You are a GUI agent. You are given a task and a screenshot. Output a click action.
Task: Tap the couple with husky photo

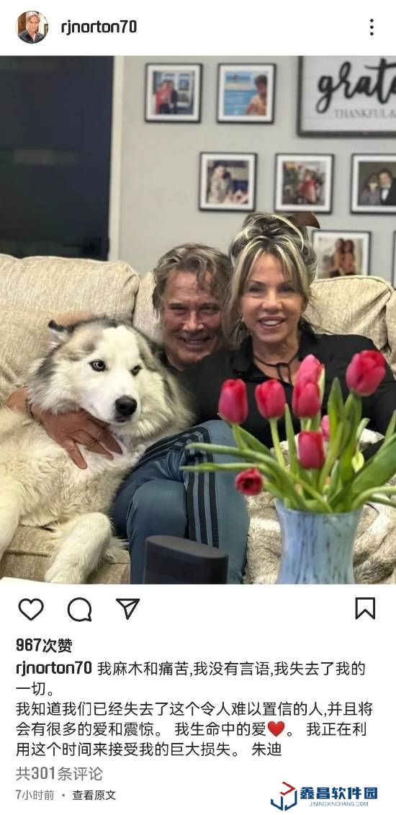click(198, 320)
